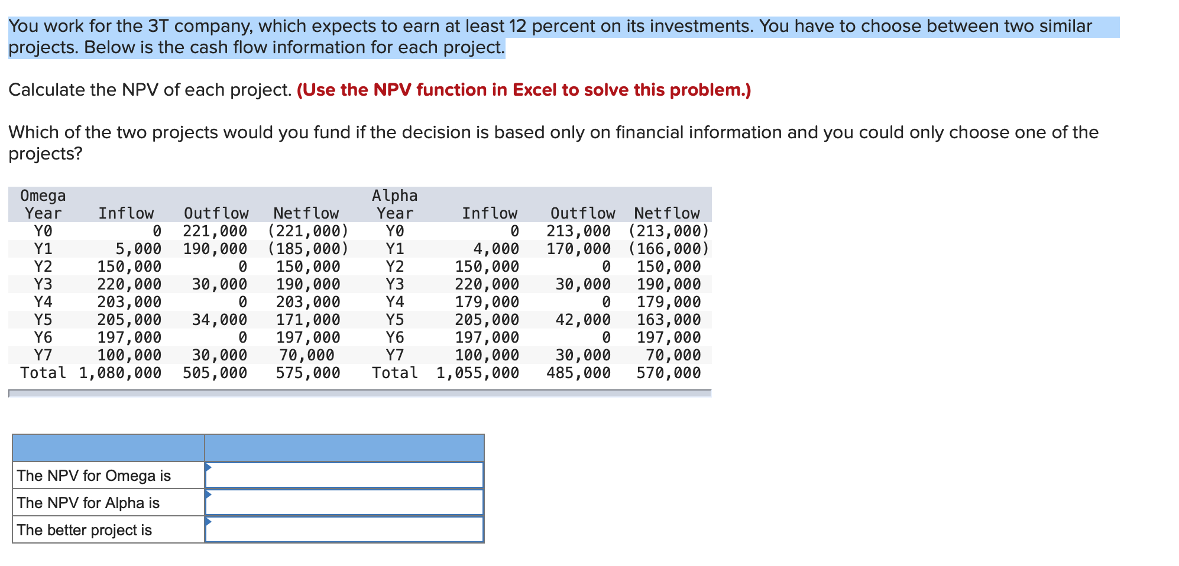Click Alpha's Y4 inflow value 179,000

pyautogui.click(x=487, y=302)
